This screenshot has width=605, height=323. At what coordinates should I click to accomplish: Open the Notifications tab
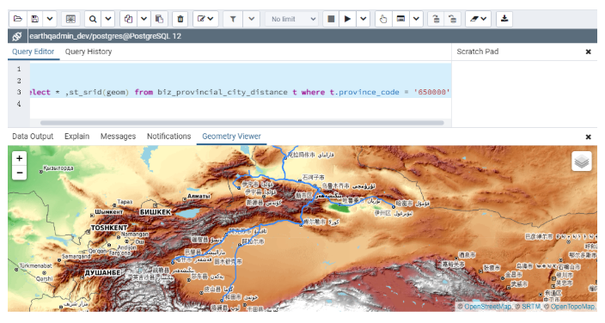coord(168,137)
